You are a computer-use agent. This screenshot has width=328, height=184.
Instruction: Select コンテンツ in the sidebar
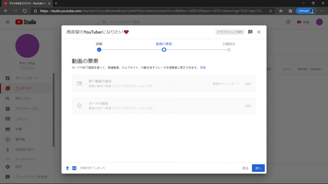coord(23,88)
